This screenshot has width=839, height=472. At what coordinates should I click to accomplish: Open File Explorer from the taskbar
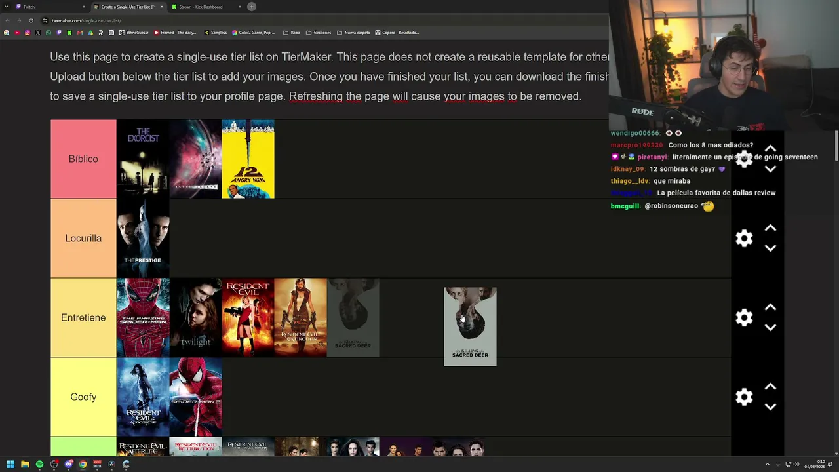point(25,464)
